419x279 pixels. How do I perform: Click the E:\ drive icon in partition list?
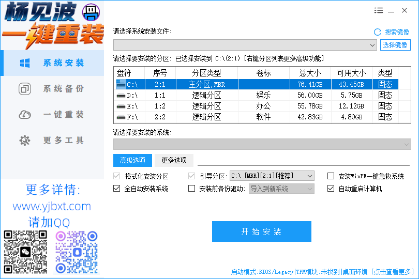(121, 106)
